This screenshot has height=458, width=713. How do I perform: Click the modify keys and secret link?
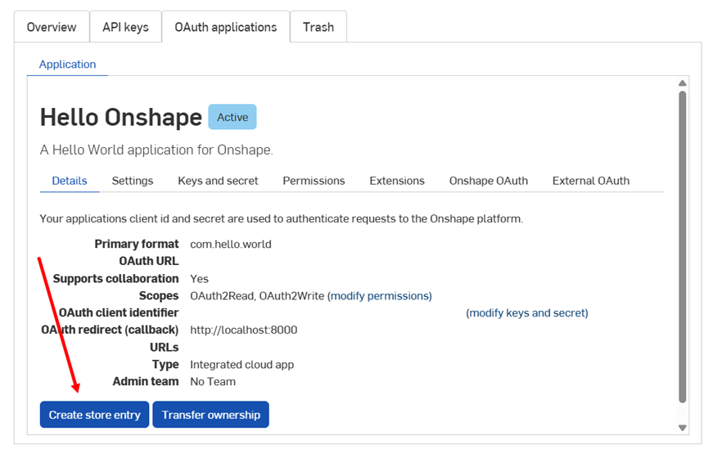[x=527, y=313]
